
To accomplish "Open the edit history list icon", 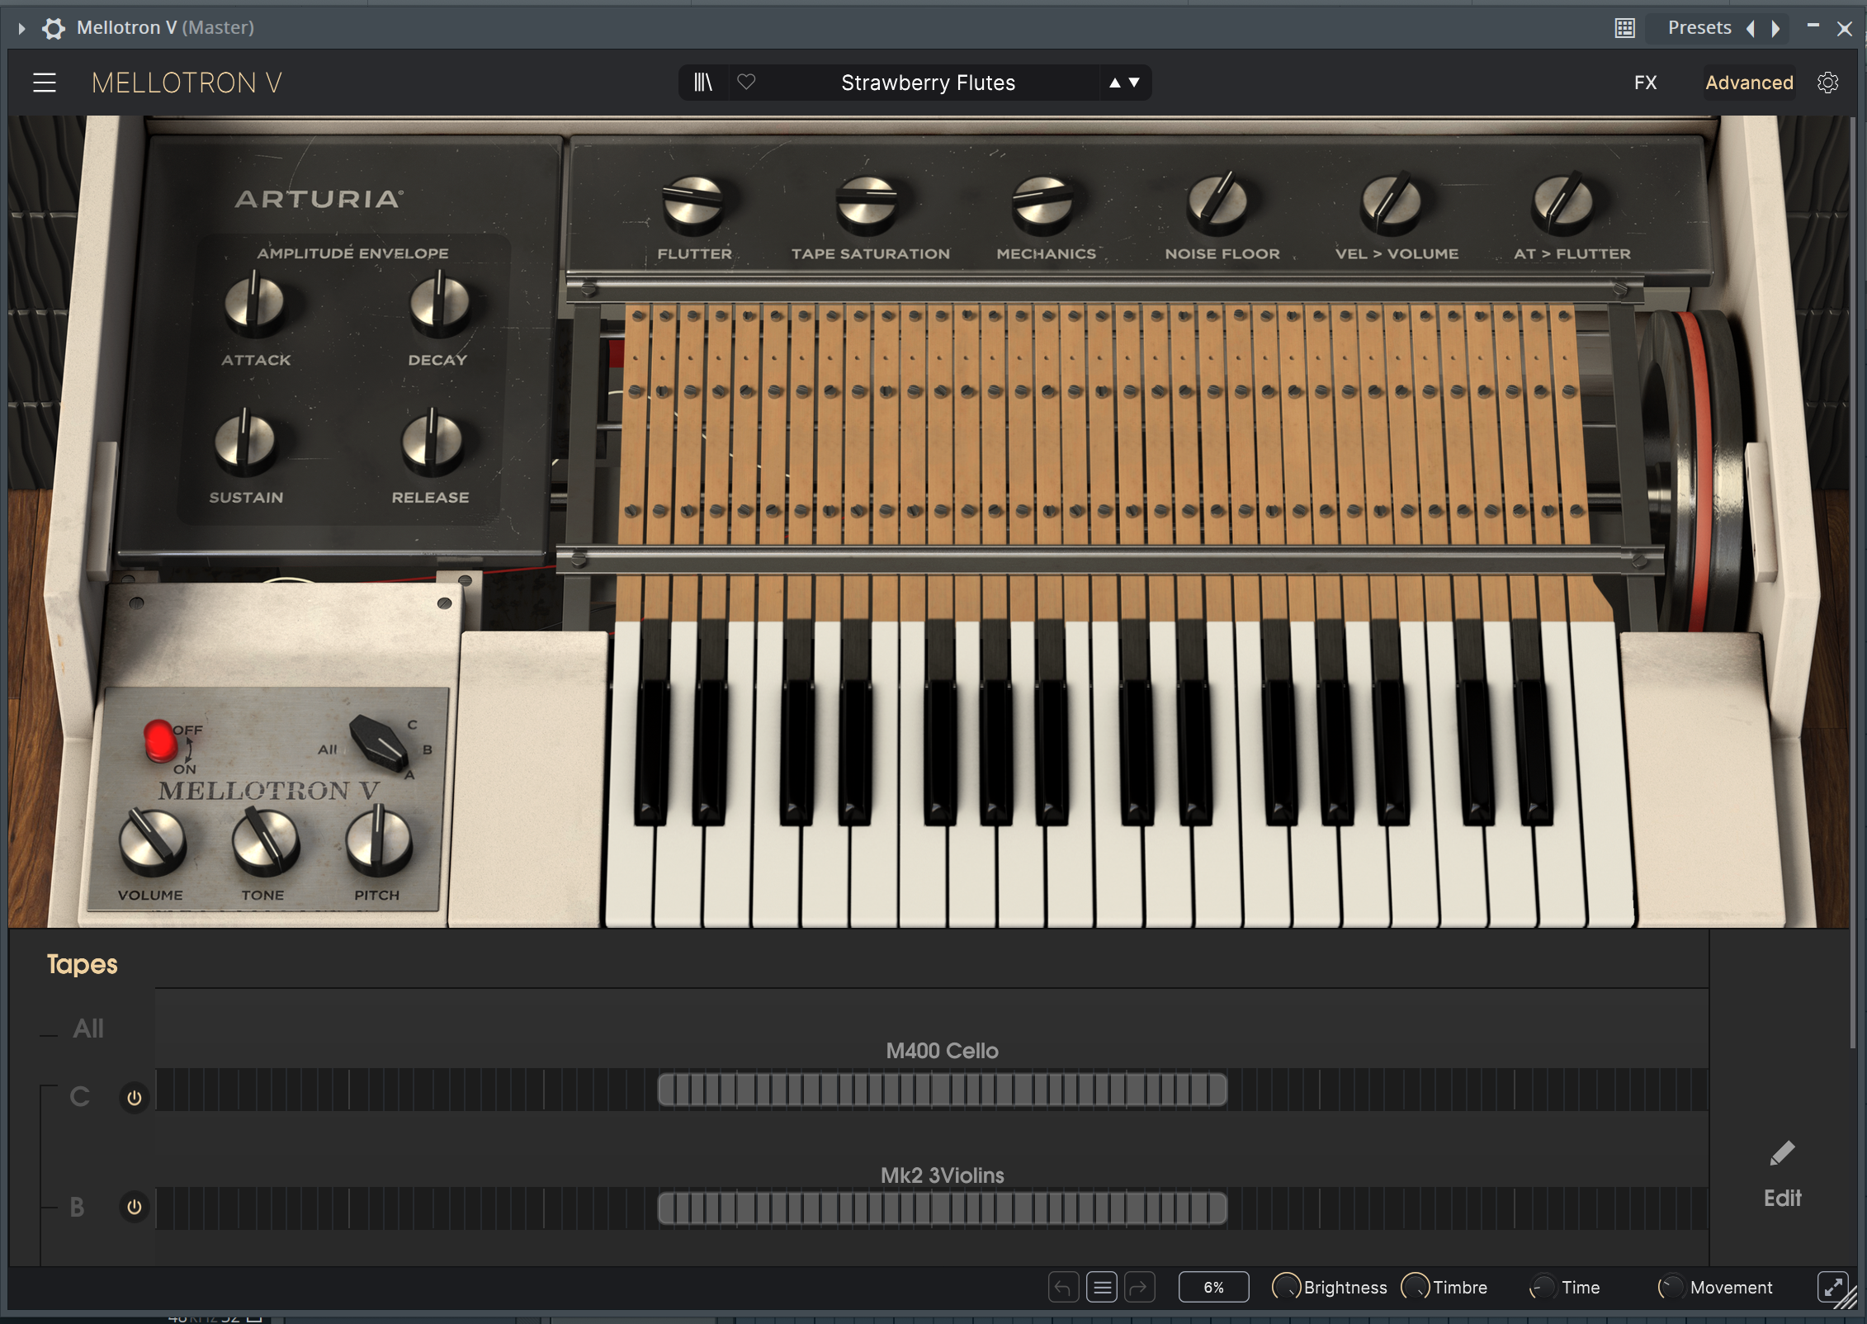I will [x=1102, y=1287].
